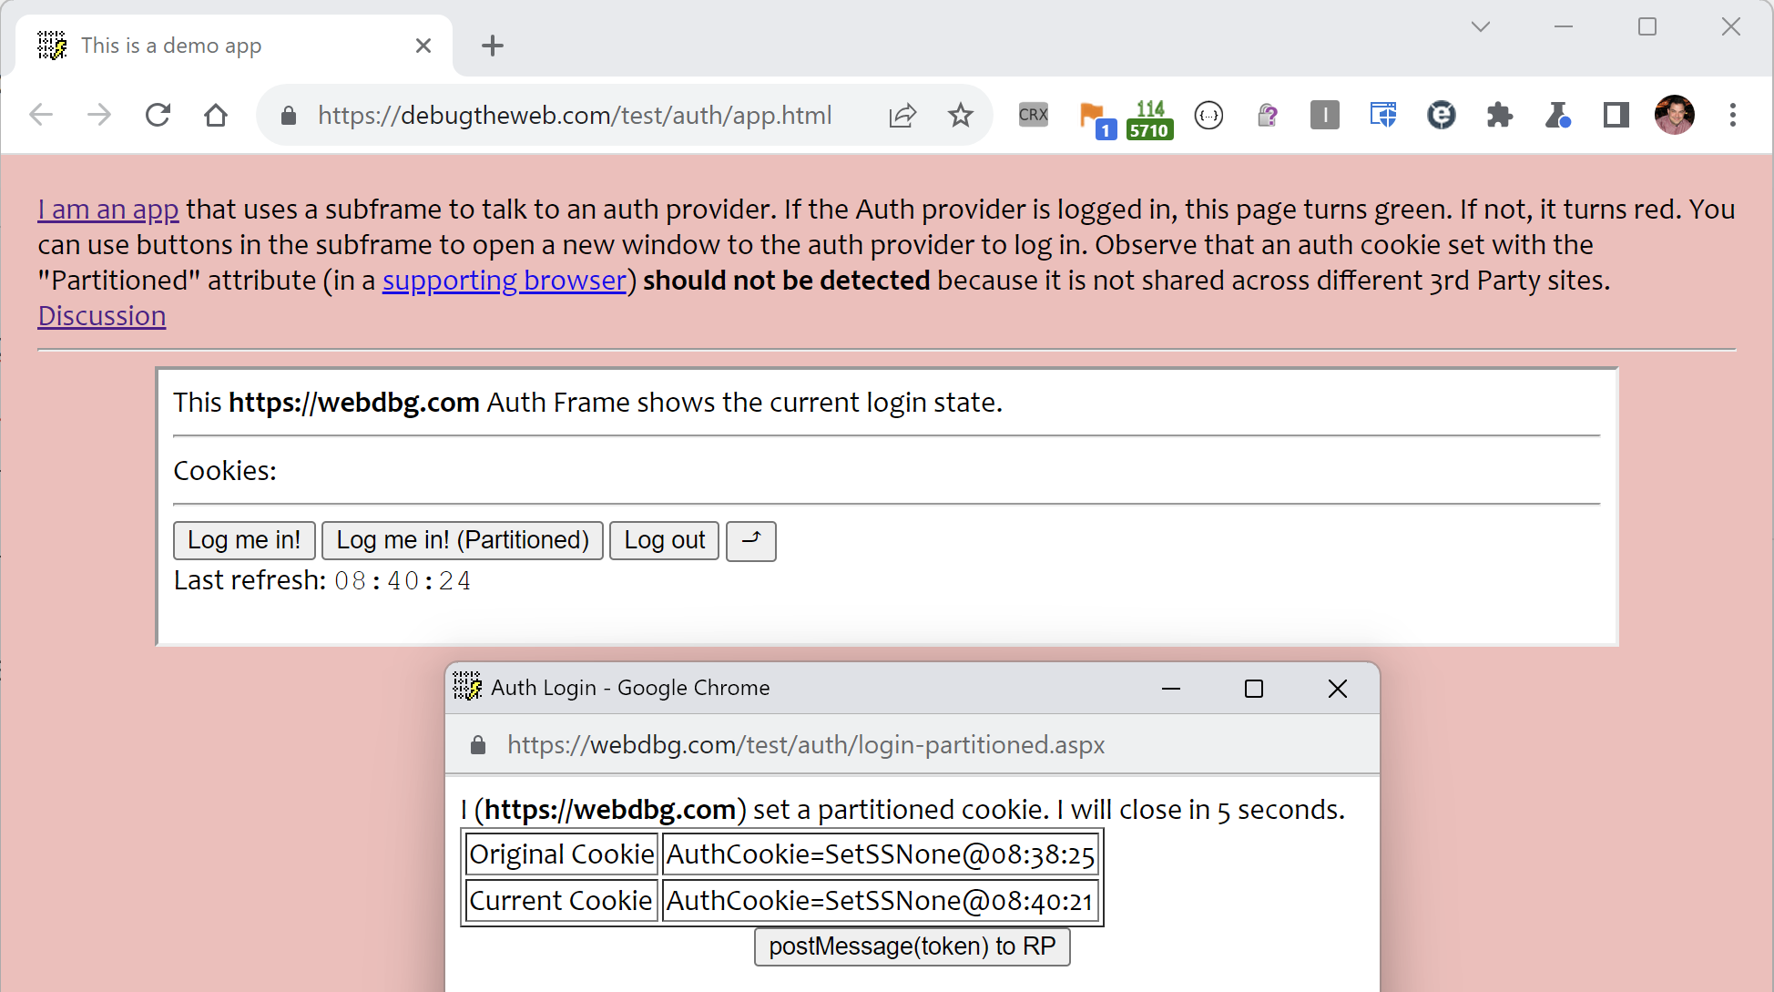Open the CRX extension icon
Viewport: 1774px width, 992px height.
1033,115
